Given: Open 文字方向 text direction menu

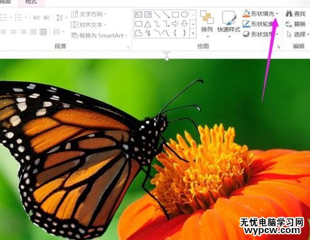Looking at the screenshot, I should coord(88,14).
